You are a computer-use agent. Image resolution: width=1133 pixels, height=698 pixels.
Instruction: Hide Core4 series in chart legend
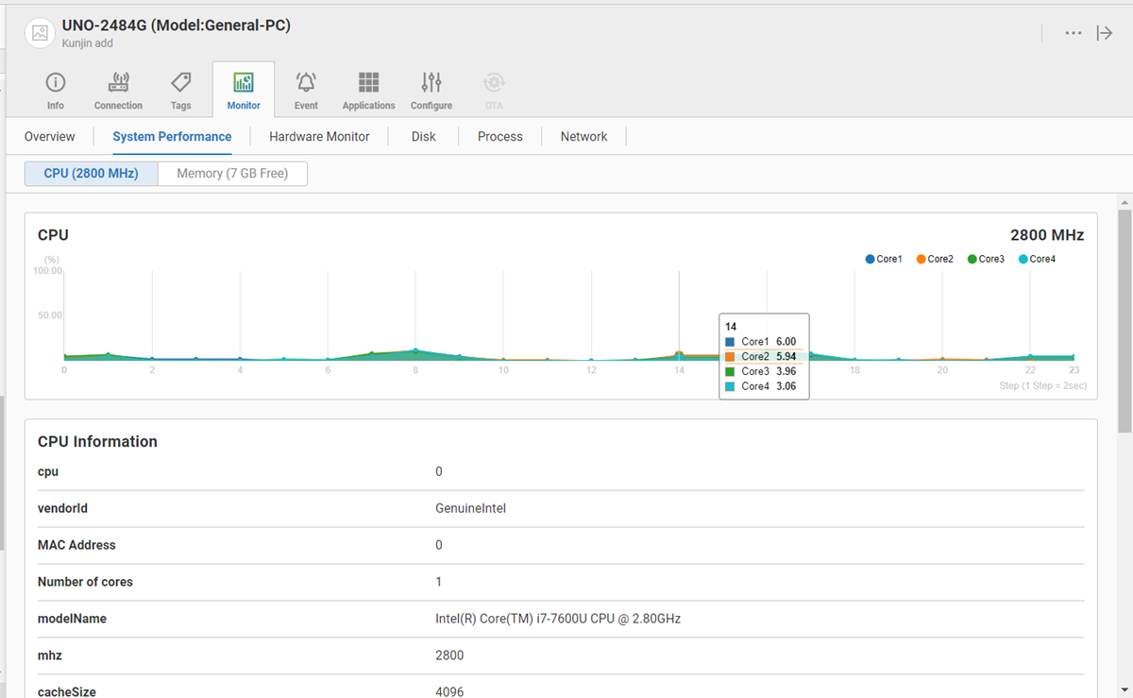(x=1037, y=259)
